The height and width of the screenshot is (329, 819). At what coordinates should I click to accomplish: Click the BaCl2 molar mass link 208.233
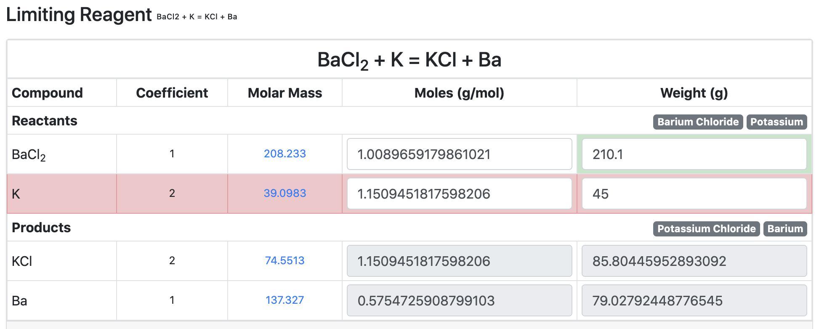tap(285, 154)
